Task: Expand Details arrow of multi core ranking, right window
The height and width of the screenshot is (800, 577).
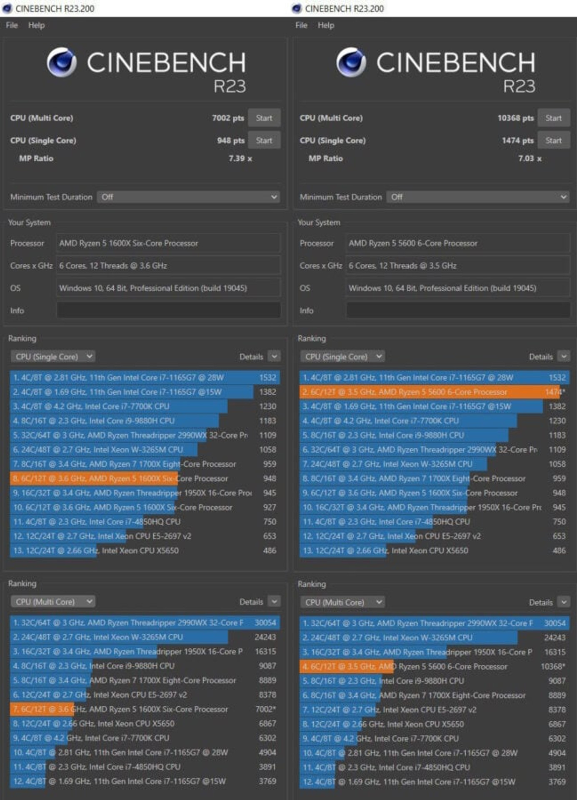Action: (x=564, y=602)
